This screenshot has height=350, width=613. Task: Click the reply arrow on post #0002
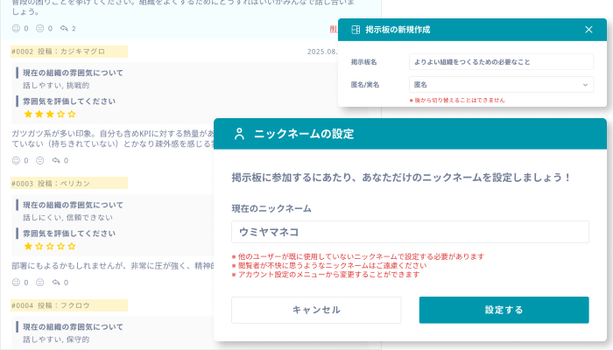click(x=57, y=160)
